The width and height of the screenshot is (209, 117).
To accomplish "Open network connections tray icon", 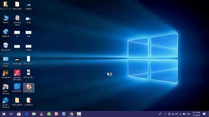I will pos(180,114).
